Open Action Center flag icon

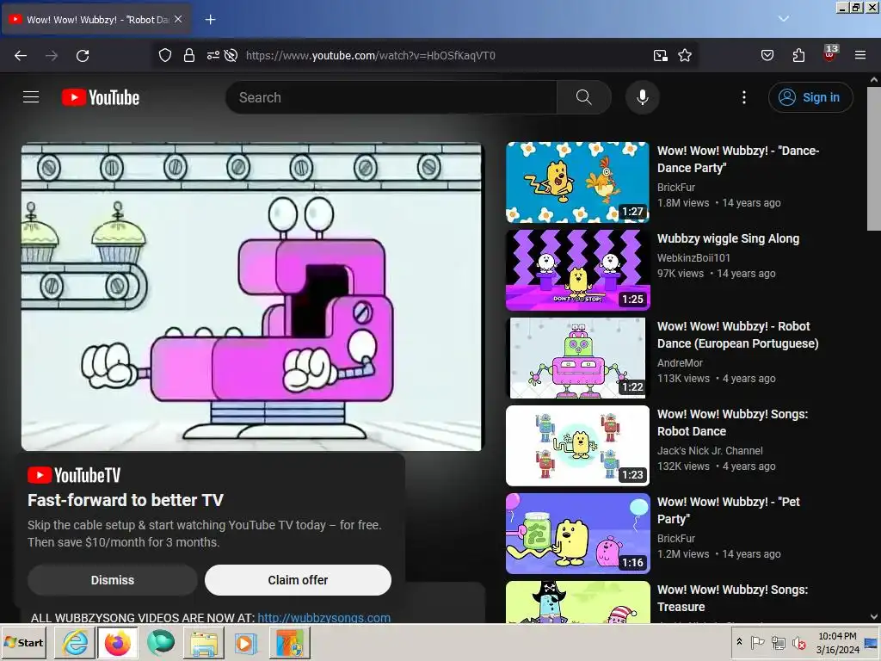tap(757, 642)
